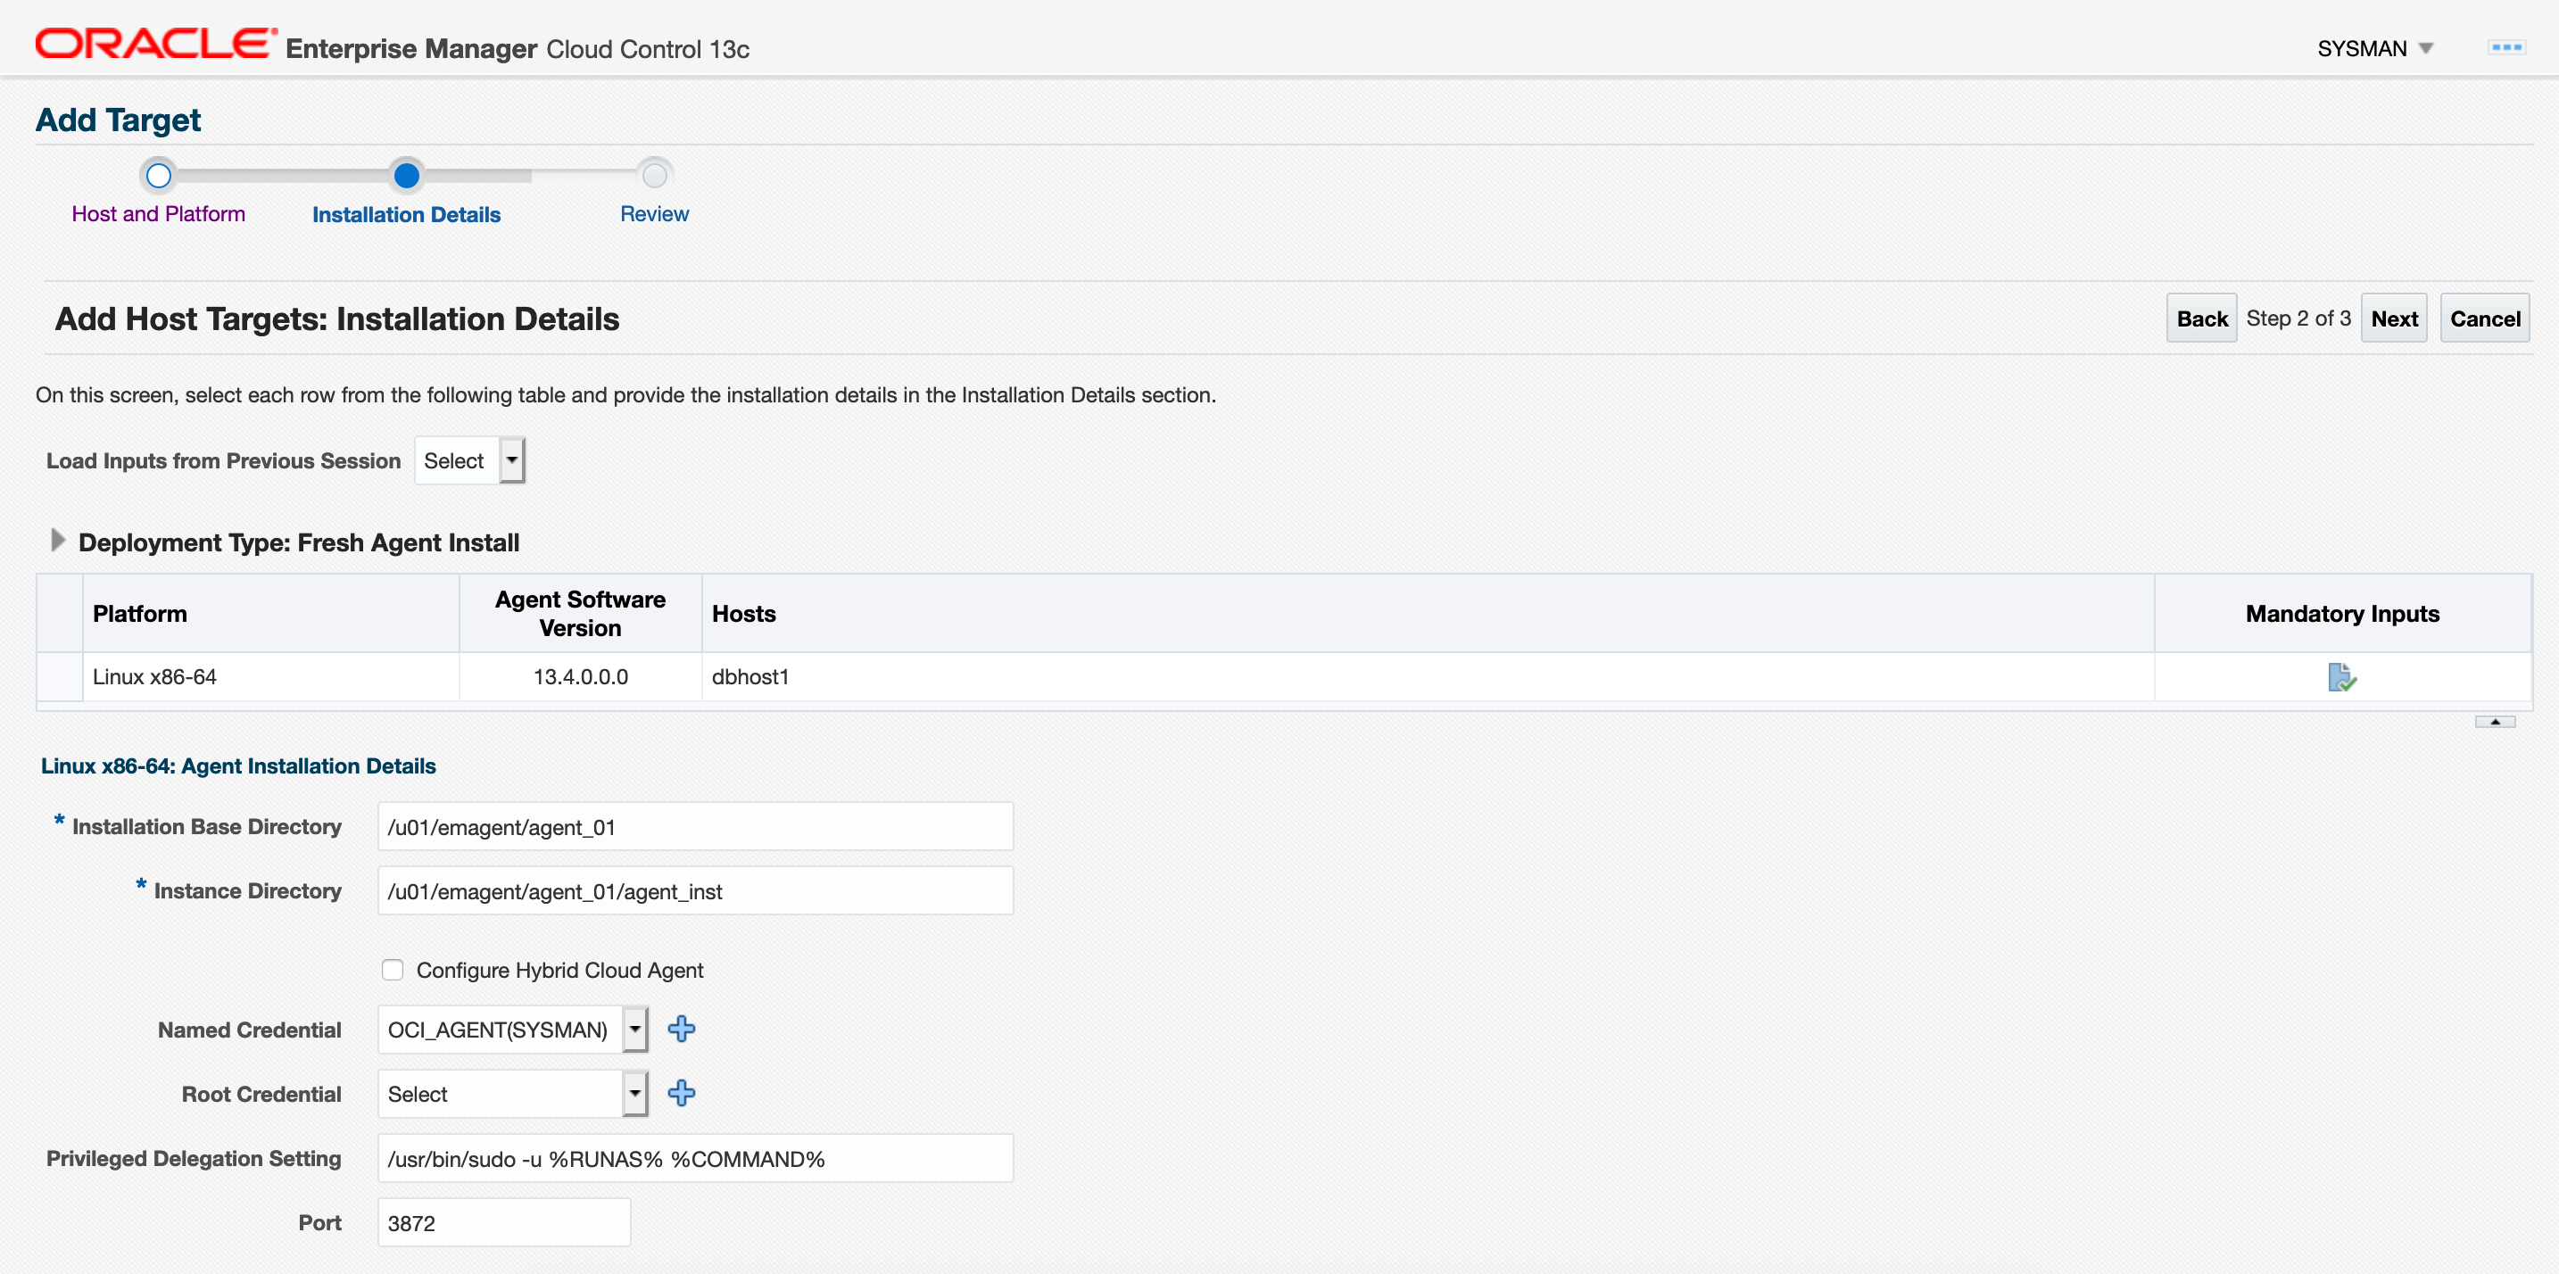Viewport: 2559px width, 1274px height.
Task: Open the SYSMAN user menu
Action: point(2374,49)
